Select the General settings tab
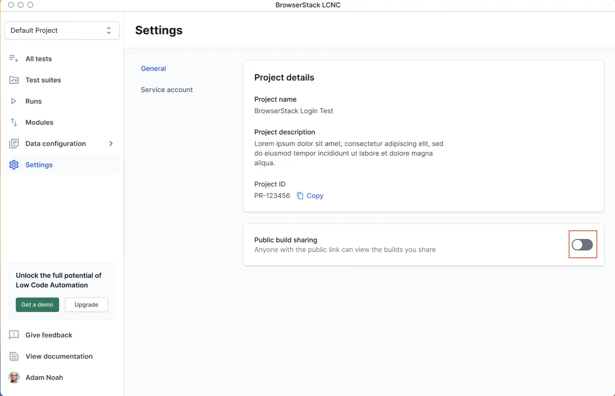Image resolution: width=615 pixels, height=396 pixels. pyautogui.click(x=153, y=68)
